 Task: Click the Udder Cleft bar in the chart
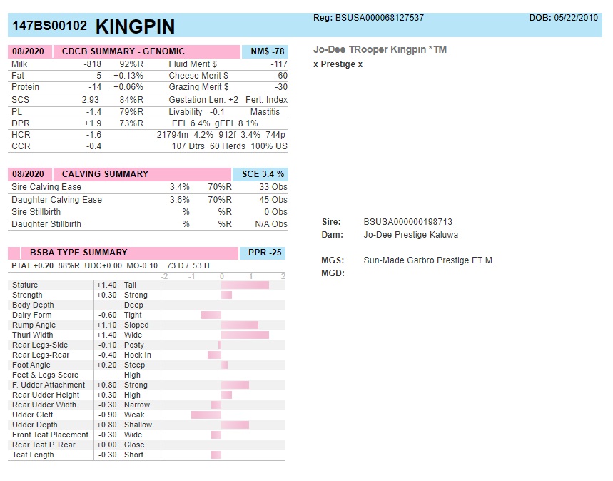[206, 415]
